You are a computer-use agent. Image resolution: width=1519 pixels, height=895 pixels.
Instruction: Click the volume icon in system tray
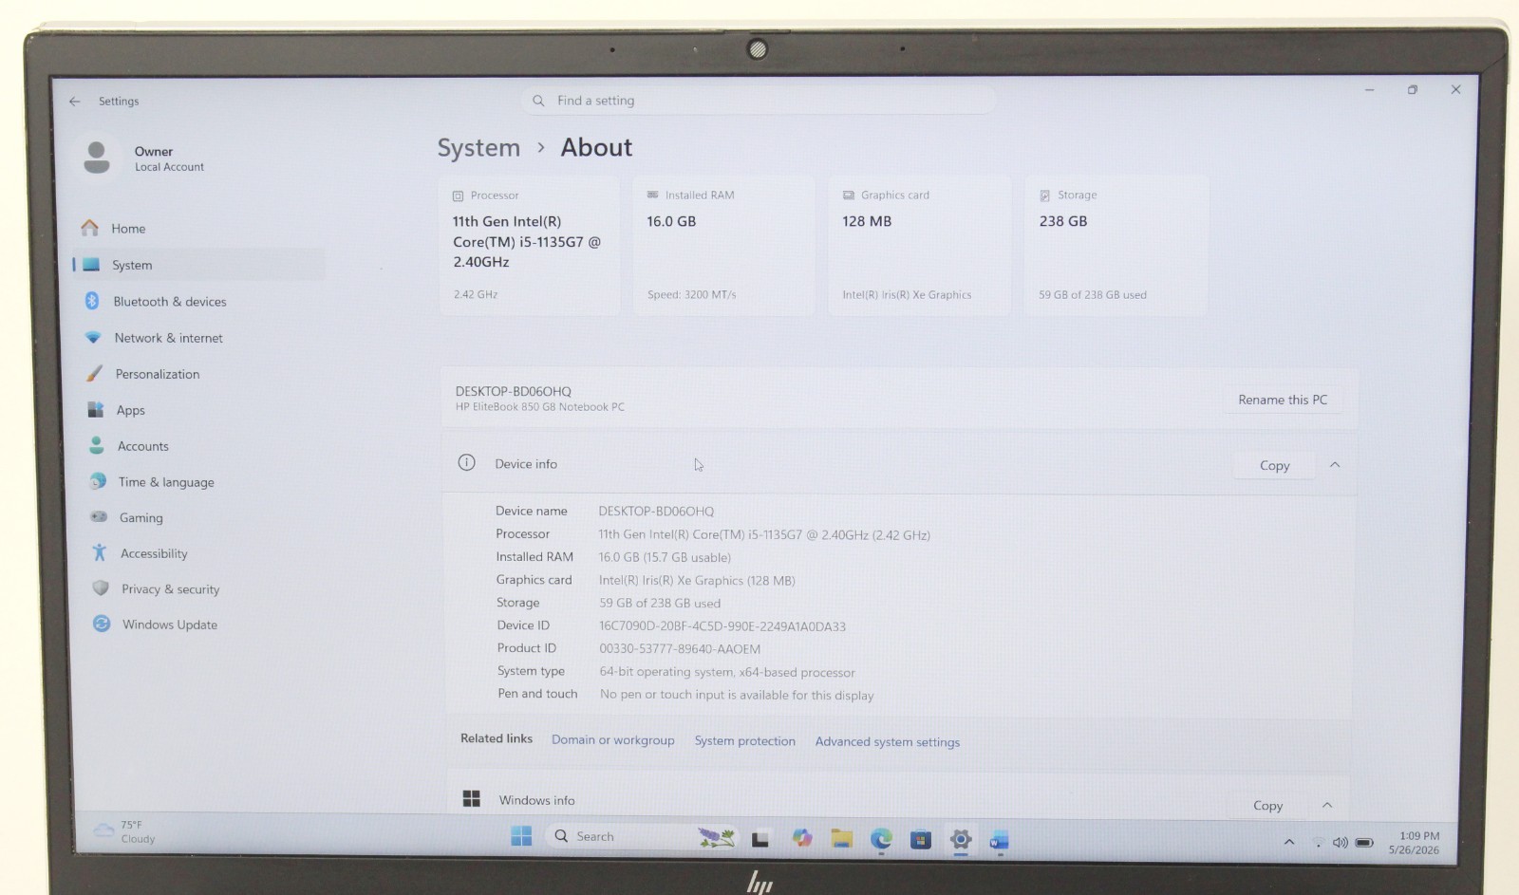pyautogui.click(x=1341, y=843)
